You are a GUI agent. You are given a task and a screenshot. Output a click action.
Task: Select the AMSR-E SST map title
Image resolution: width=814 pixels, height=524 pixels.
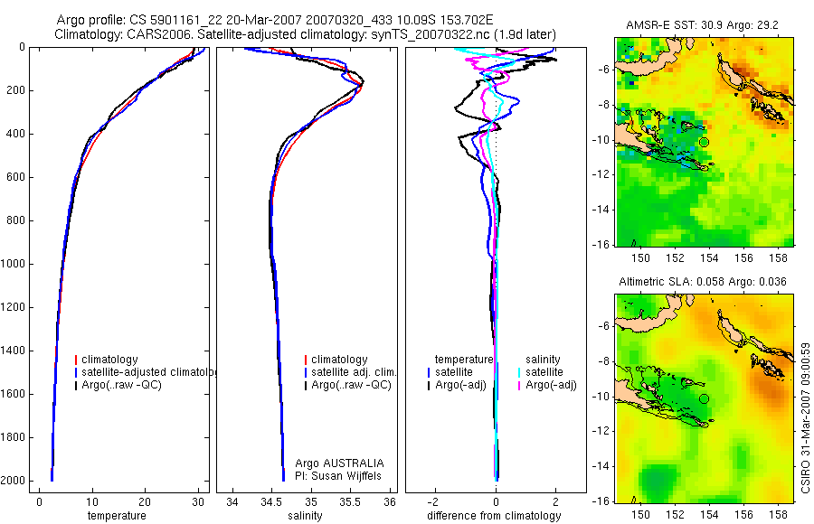pyautogui.click(x=702, y=25)
